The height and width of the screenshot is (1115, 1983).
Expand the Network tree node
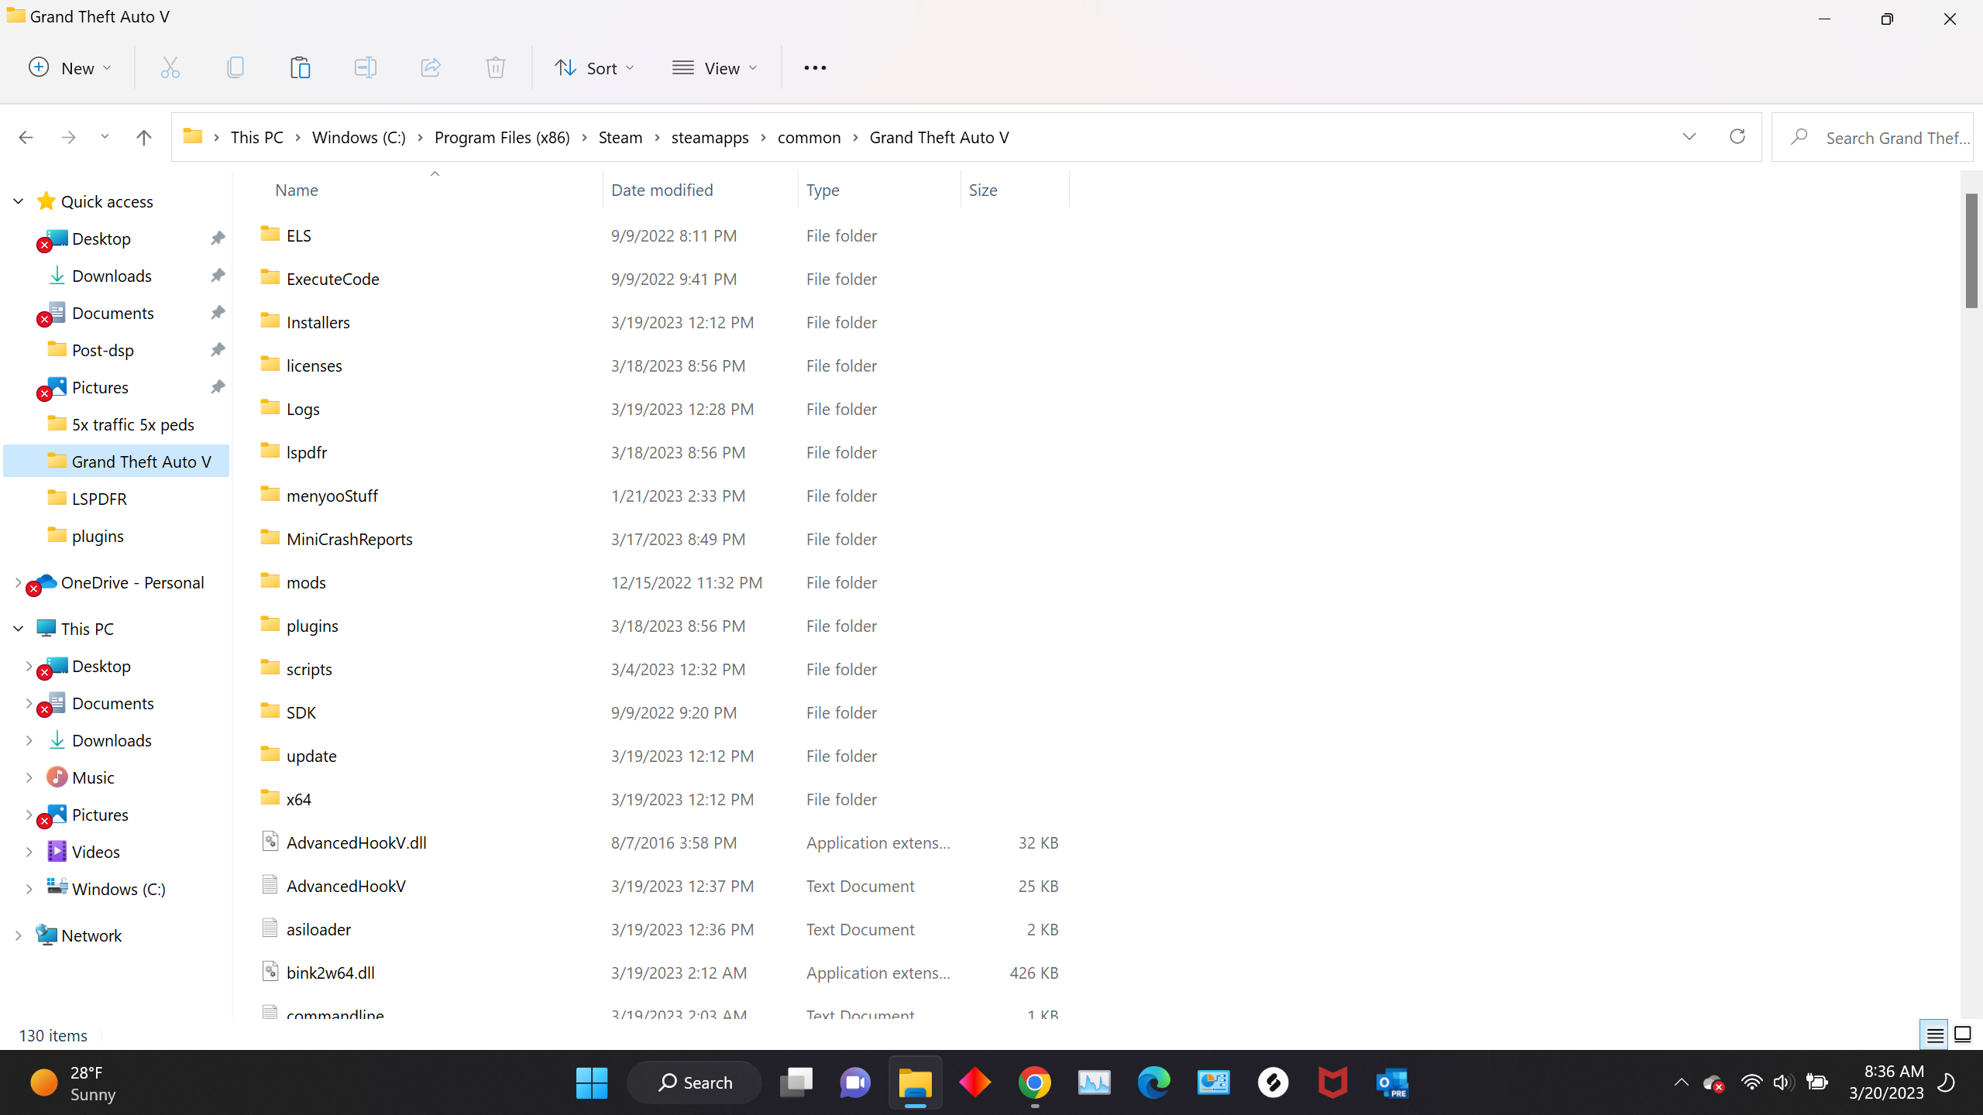click(x=19, y=935)
